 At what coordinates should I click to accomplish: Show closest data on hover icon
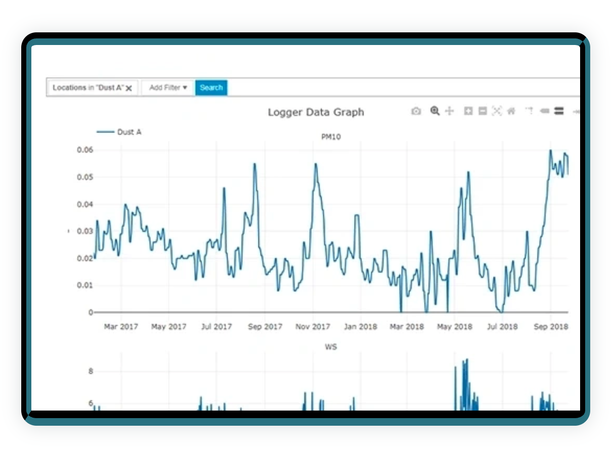(545, 111)
